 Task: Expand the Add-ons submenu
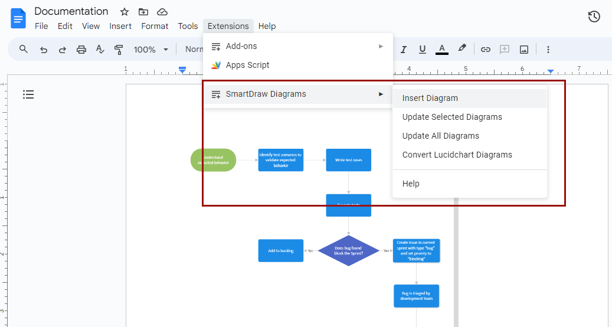click(x=298, y=46)
